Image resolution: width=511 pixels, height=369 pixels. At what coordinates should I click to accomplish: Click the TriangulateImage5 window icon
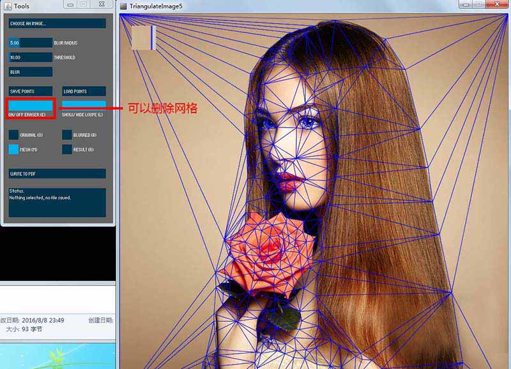pos(123,6)
